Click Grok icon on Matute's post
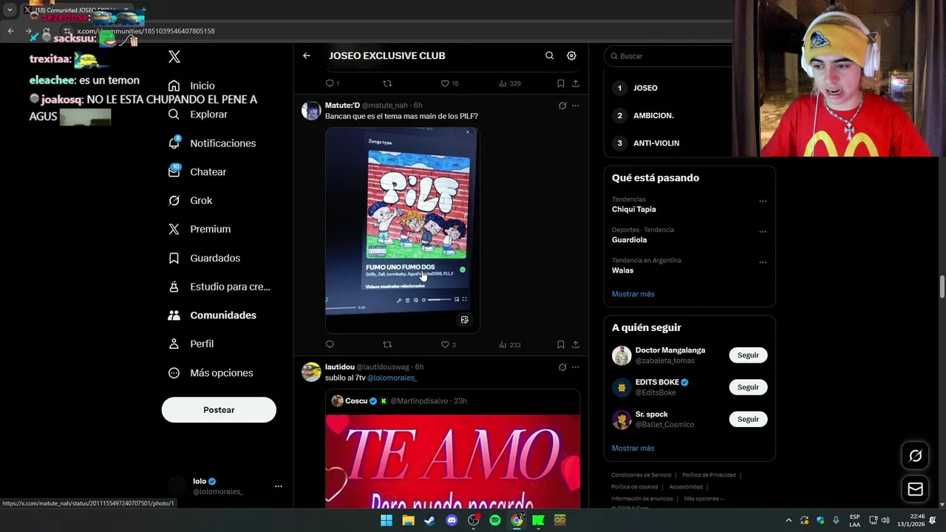The height and width of the screenshot is (532, 946). 562,106
